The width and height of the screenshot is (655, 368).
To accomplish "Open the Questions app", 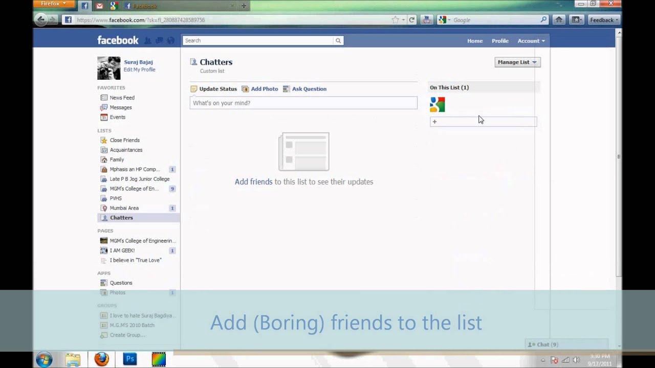I will pos(121,283).
